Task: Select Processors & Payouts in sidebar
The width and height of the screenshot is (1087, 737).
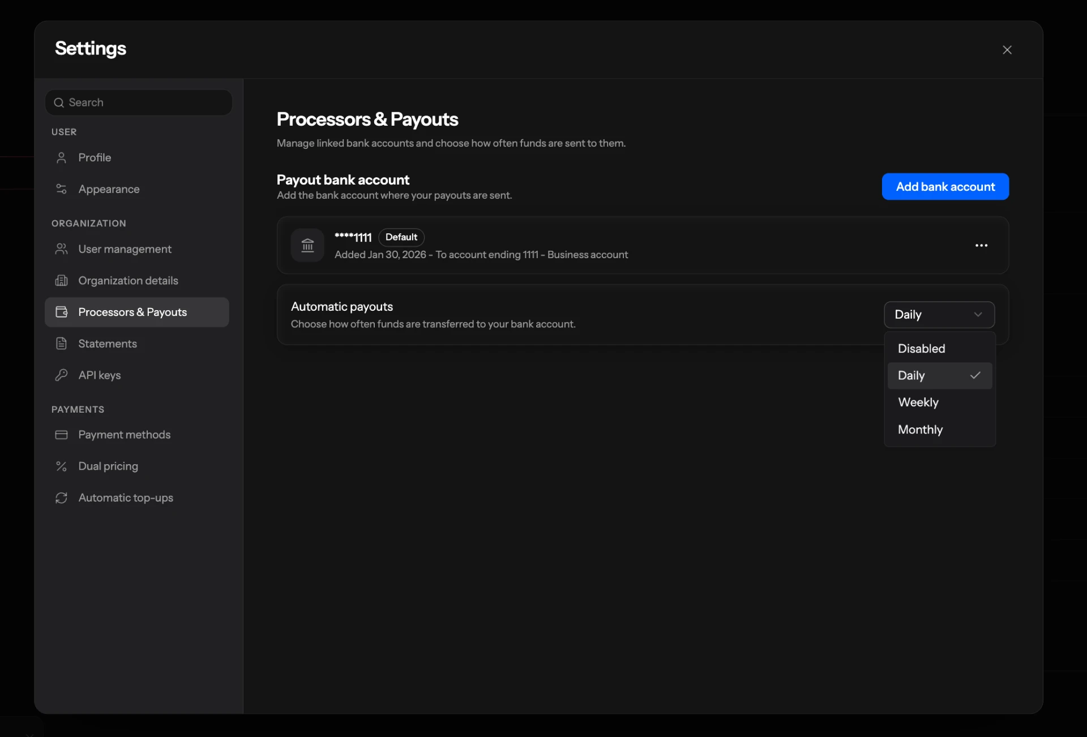Action: click(x=137, y=312)
